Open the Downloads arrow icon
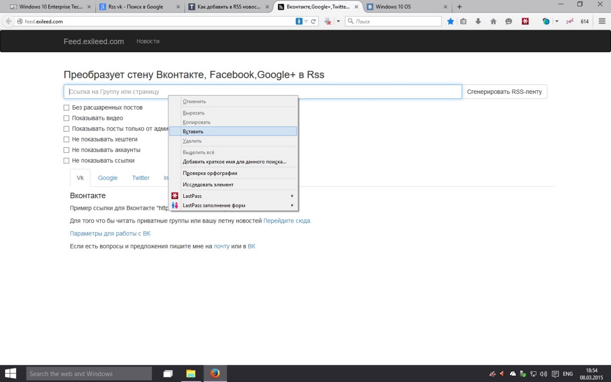Image resolution: width=611 pixels, height=382 pixels. (x=478, y=21)
